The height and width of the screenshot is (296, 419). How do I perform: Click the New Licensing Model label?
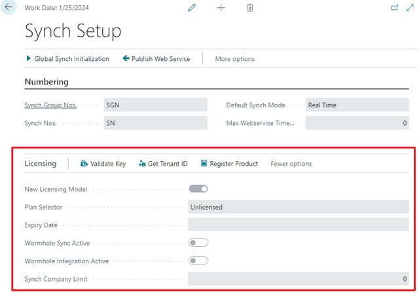coord(56,189)
